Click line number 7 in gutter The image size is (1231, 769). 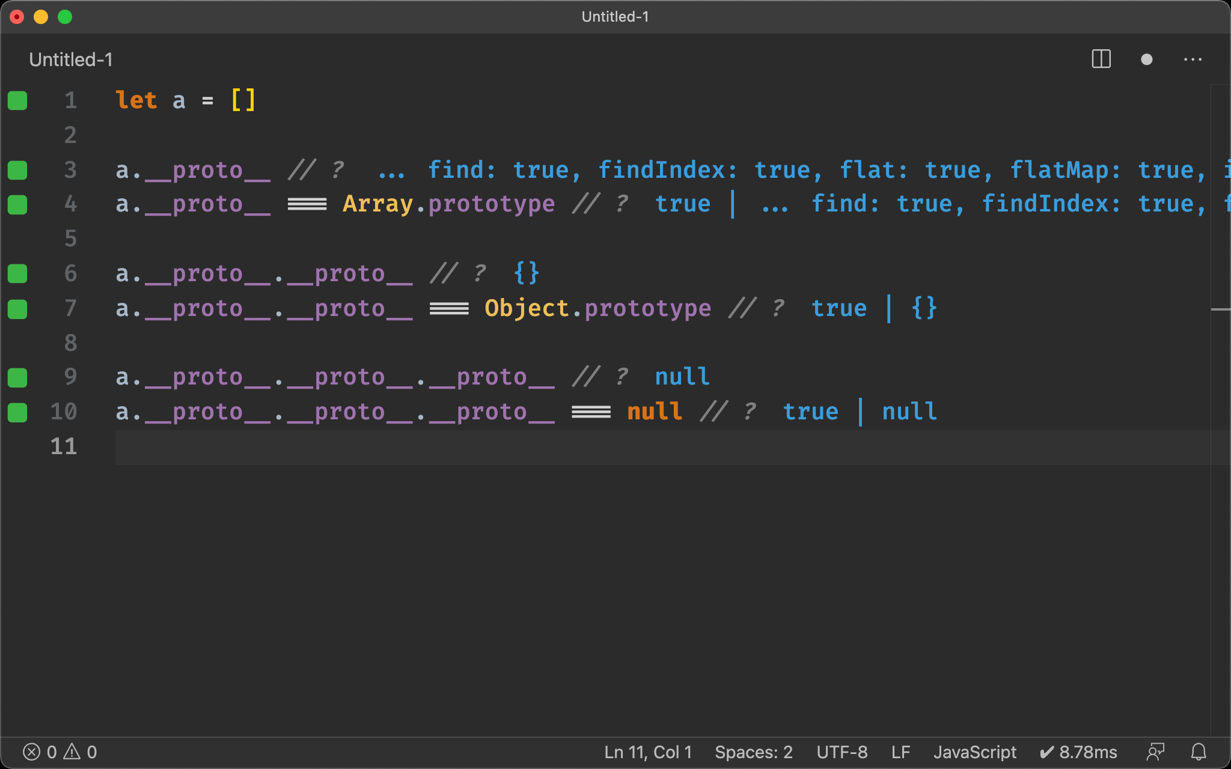(70, 308)
